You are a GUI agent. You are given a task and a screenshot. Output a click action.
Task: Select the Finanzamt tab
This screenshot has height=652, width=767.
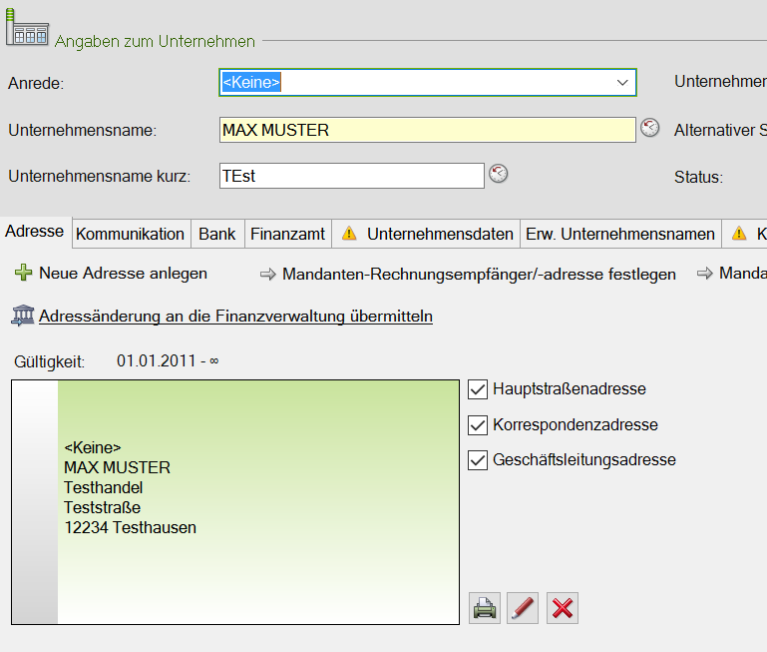tap(287, 234)
